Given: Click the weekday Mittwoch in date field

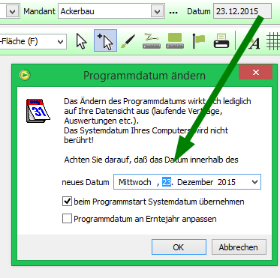Looking at the screenshot, I should pos(135,182).
